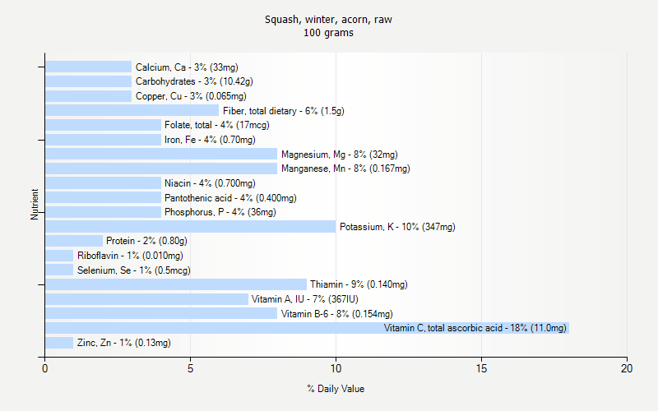The image size is (658, 411).
Task: Click the Copper, Cu - 3% (0.065mg) label
Action: (x=191, y=96)
